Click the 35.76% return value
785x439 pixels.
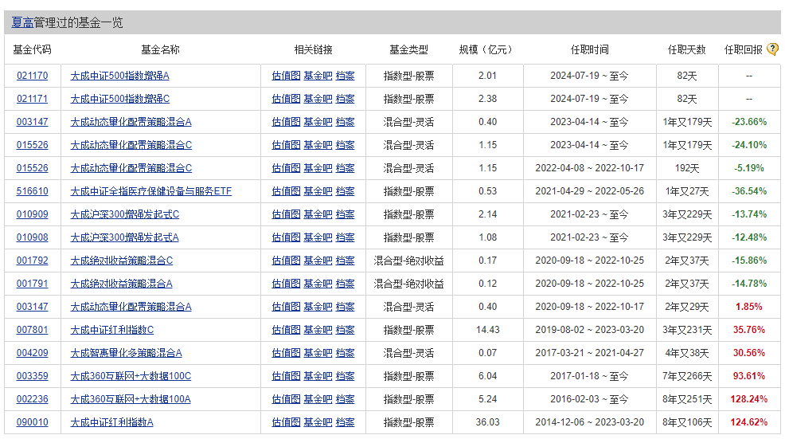749,330
